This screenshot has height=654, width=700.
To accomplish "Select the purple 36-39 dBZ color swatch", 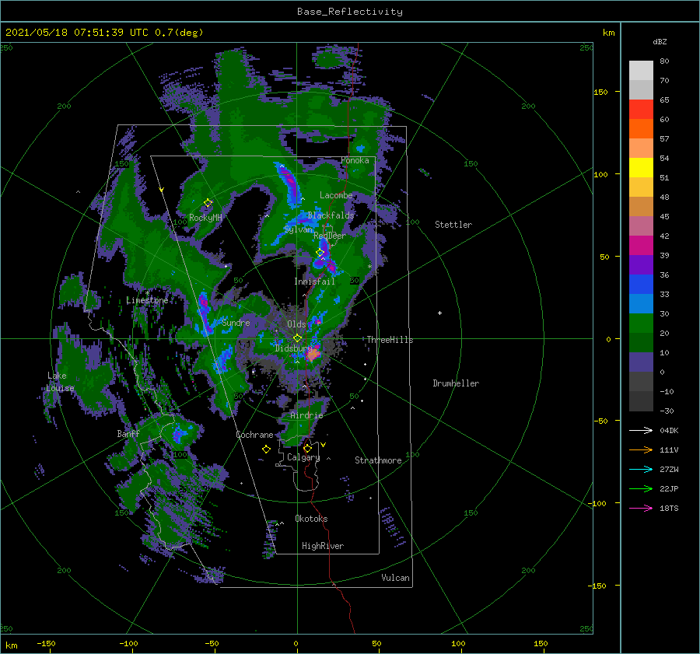I will [641, 265].
